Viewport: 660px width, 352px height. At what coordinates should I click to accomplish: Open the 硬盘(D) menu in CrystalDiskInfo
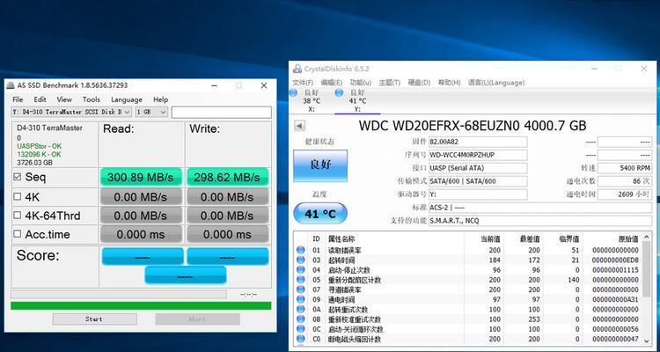[419, 83]
